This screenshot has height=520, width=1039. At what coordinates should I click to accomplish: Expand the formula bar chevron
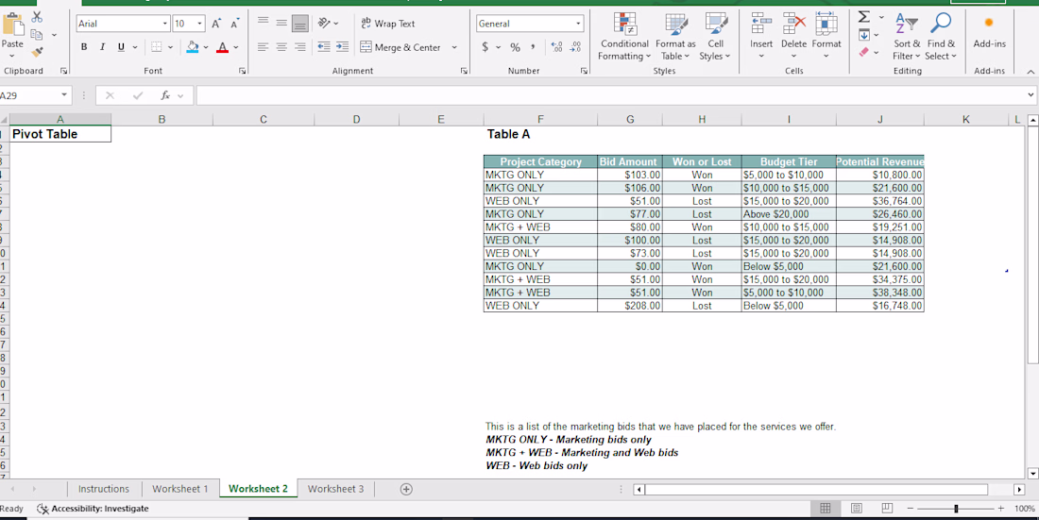point(1030,95)
